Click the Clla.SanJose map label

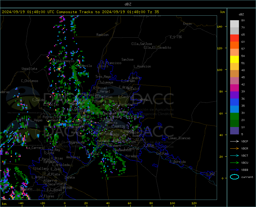coord(142,44)
